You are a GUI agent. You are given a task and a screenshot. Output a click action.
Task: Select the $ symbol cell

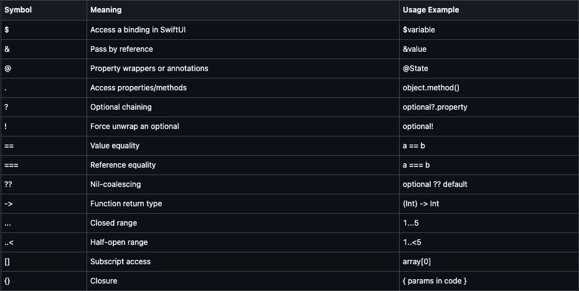44,30
